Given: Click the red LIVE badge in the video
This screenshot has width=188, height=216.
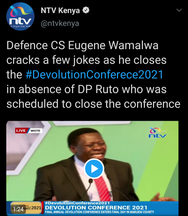Looking at the screenshot, I should click(x=21, y=130).
